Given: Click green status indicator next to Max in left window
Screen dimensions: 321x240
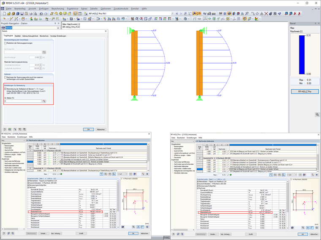Looking at the screenshot, I should 61,174.
